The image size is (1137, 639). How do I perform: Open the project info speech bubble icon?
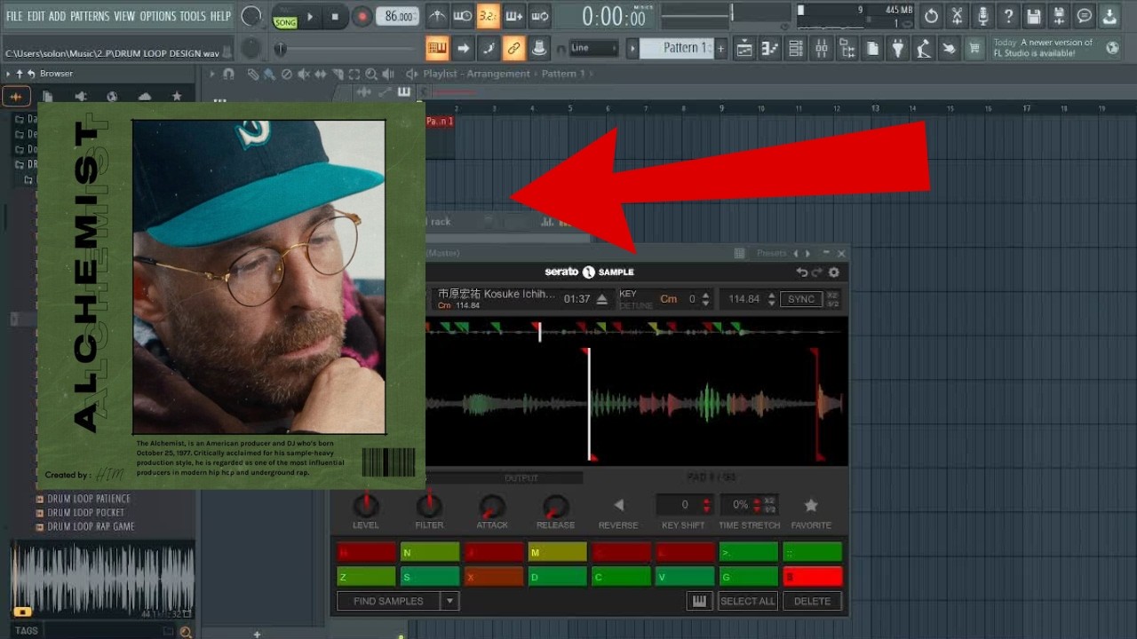pyautogui.click(x=1085, y=16)
